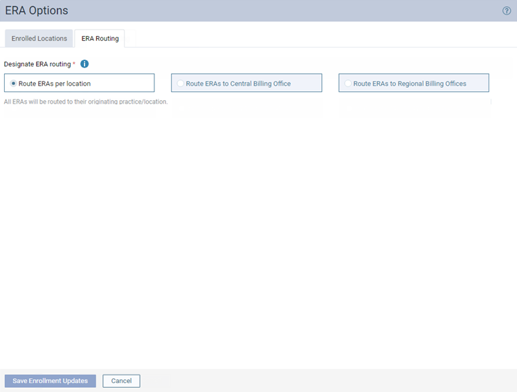The image size is (517, 392).
Task: Click the 'All ERAs will be routed' helper text
Action: coord(86,102)
